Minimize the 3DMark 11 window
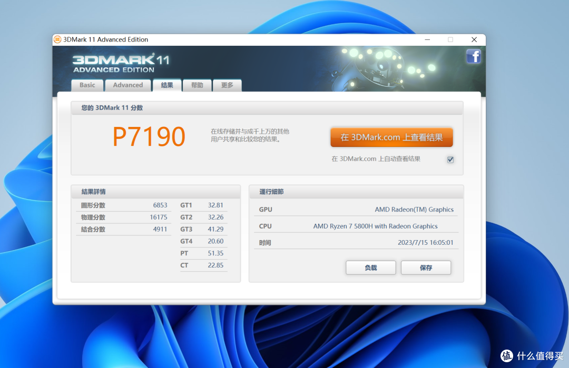Screen dimensions: 569x368 [x=427, y=39]
